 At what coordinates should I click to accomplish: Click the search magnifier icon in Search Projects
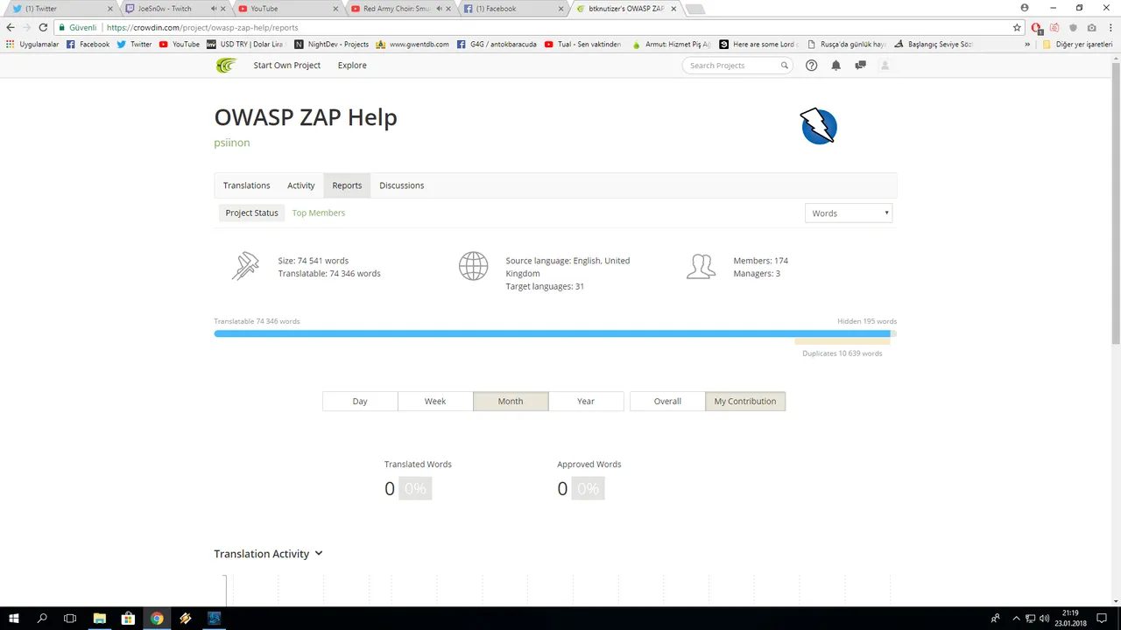(785, 66)
